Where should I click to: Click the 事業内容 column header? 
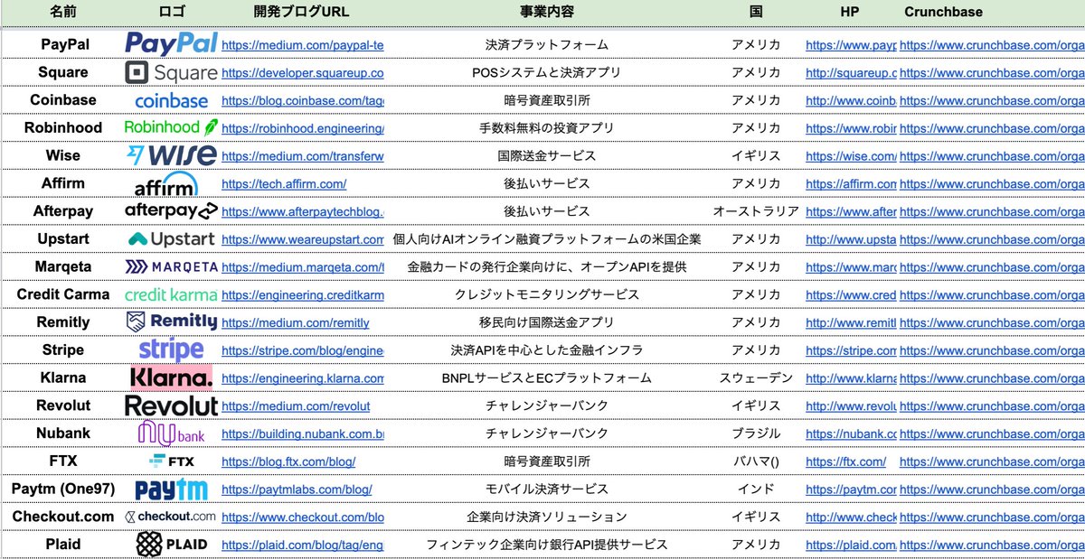[547, 13]
